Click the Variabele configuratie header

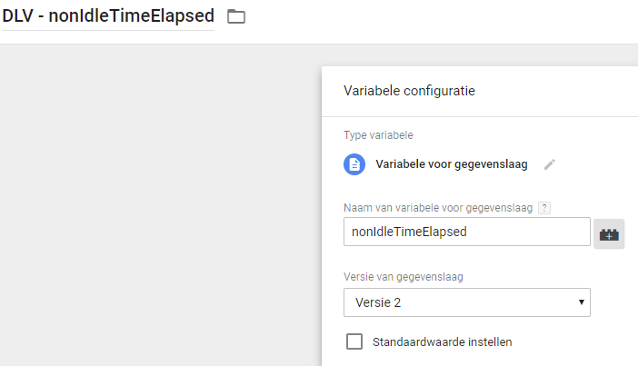[409, 91]
